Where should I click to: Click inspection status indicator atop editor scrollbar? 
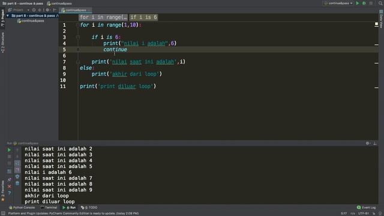pyautogui.click(x=376, y=24)
